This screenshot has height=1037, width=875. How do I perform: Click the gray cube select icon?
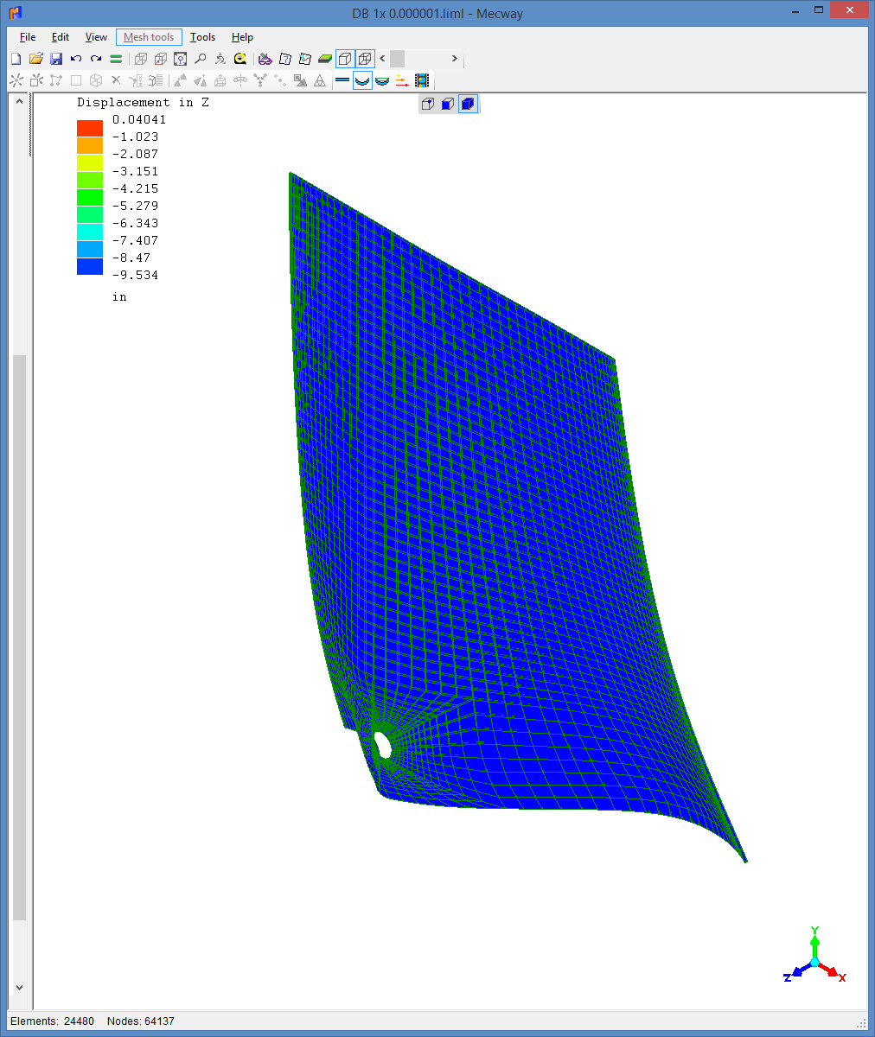(140, 59)
